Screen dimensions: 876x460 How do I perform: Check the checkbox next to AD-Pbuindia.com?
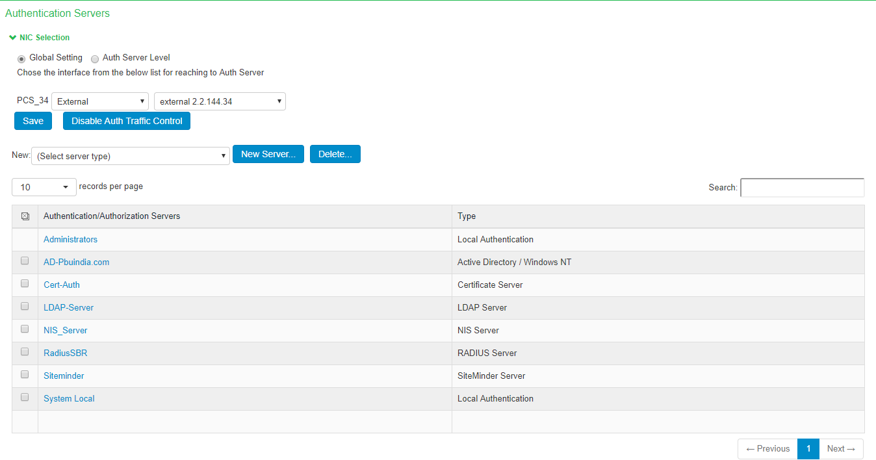pyautogui.click(x=24, y=260)
